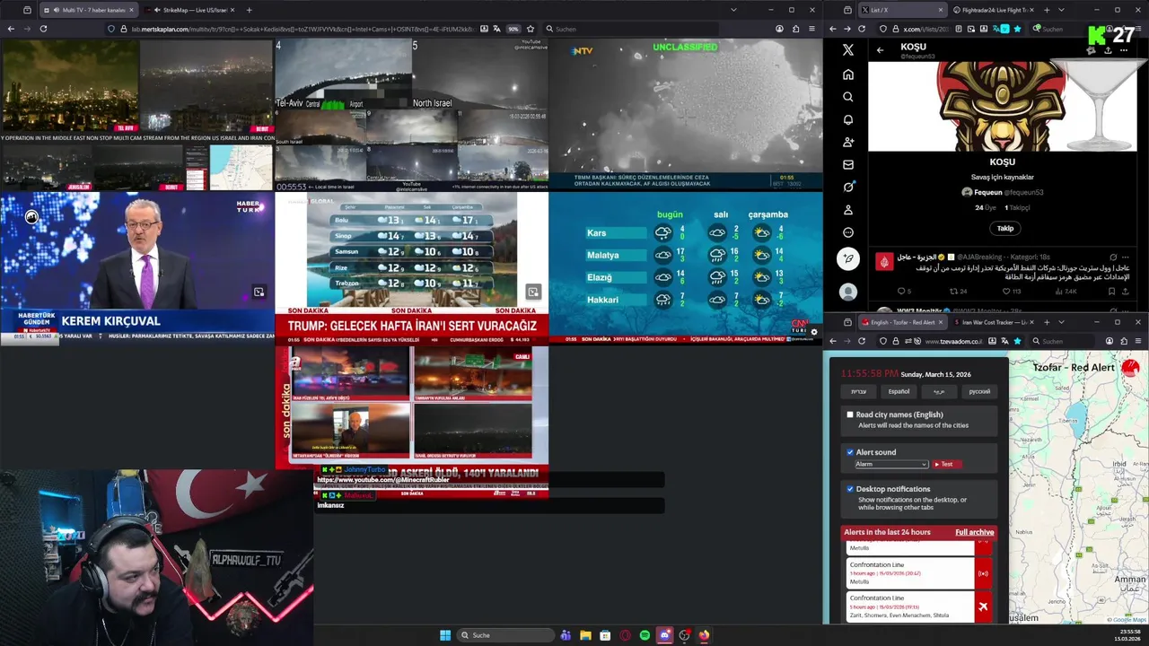This screenshot has width=1149, height=646.
Task: Expand the weather forecast video tile
Action: [533, 292]
